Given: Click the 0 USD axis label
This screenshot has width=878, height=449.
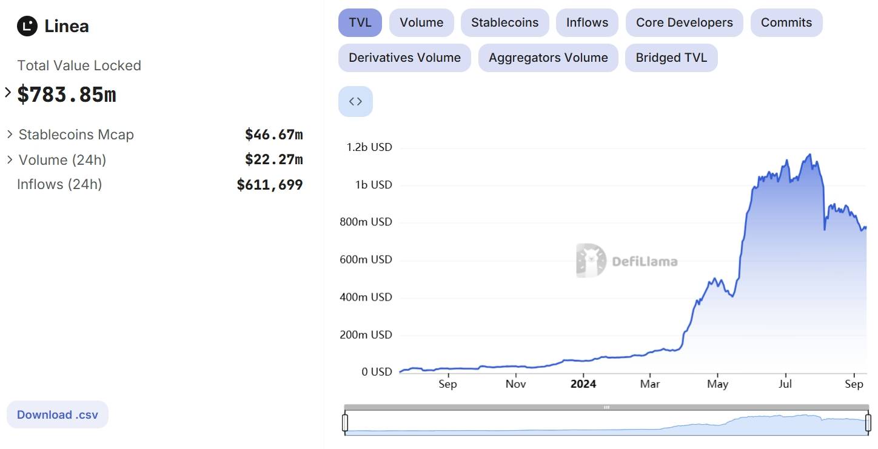Looking at the screenshot, I should (377, 372).
